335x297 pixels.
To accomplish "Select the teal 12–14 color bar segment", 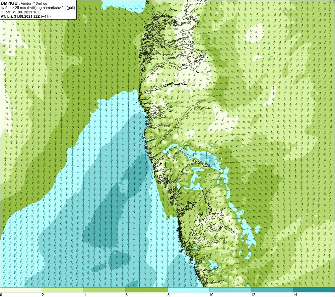I will pos(272,290).
